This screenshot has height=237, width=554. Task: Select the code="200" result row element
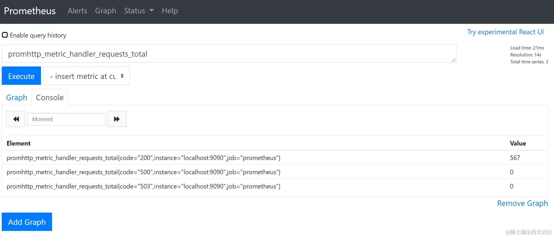(x=144, y=158)
